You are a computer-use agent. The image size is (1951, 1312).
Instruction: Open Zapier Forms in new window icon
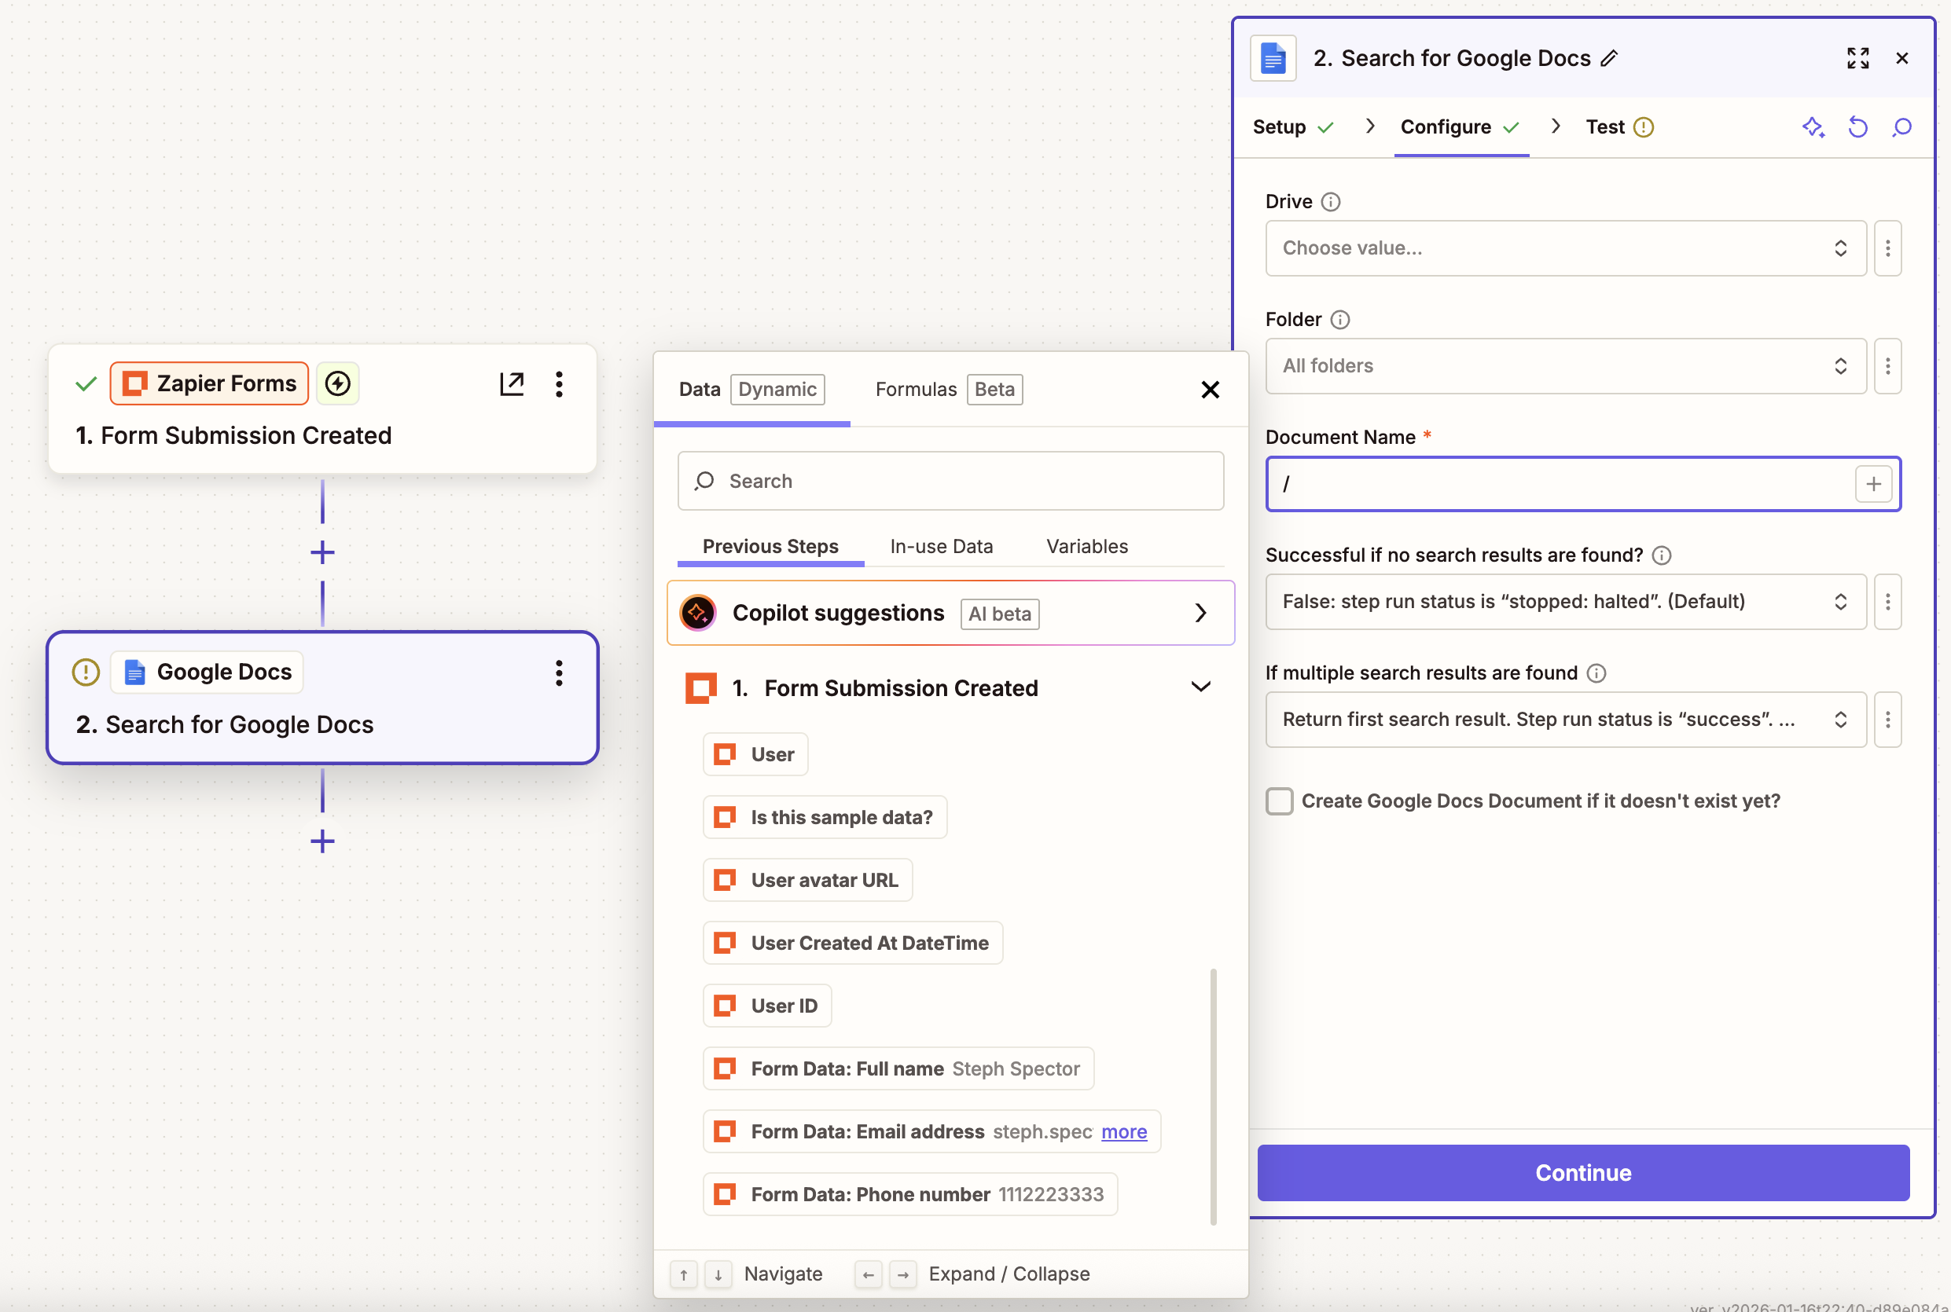tap(512, 383)
